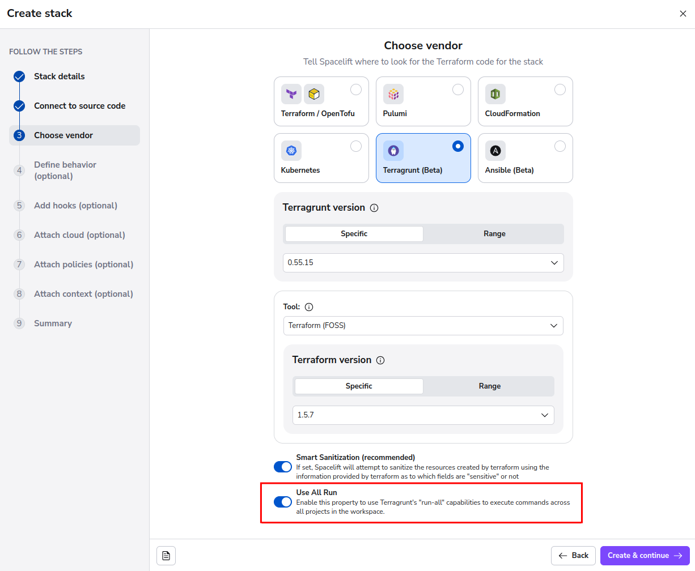Turn off the Use All Run toggle
695x571 pixels.
282,502
